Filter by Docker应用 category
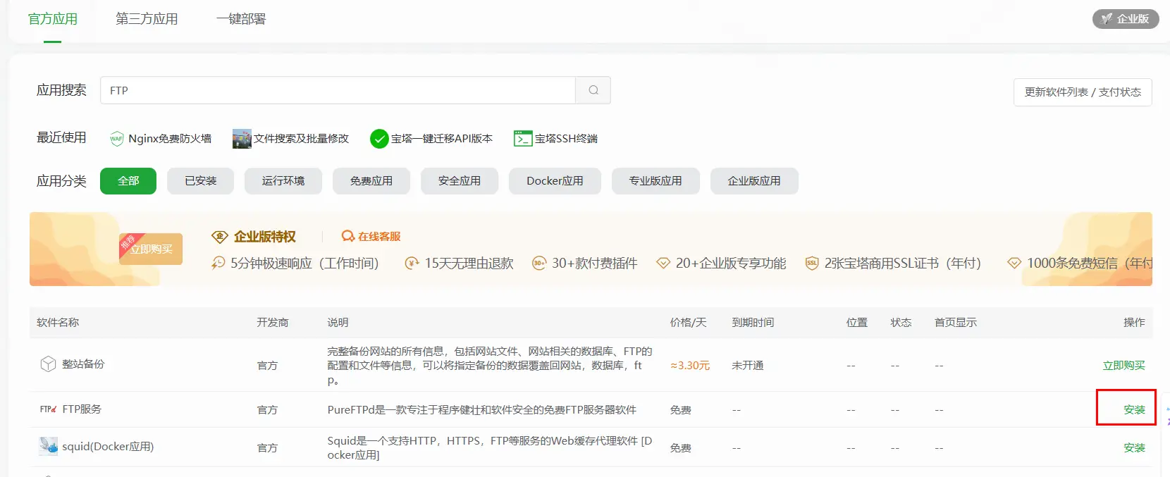The width and height of the screenshot is (1170, 477). click(x=555, y=181)
